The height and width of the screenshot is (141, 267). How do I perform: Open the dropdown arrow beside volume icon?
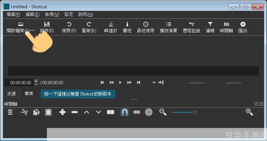click(x=154, y=82)
